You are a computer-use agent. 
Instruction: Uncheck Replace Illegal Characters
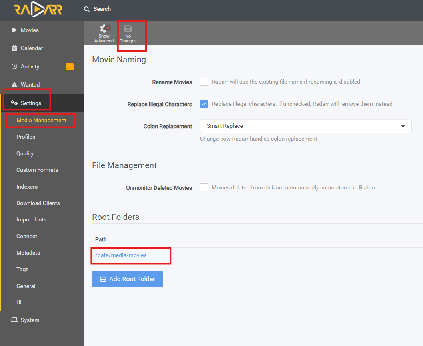pos(204,104)
